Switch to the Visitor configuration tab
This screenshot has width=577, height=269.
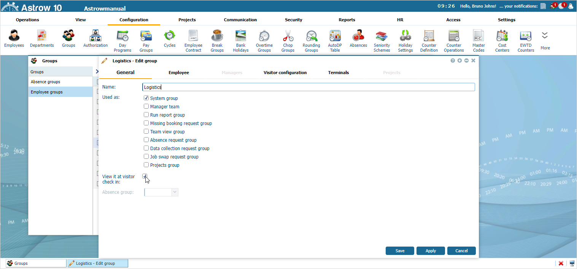point(285,73)
